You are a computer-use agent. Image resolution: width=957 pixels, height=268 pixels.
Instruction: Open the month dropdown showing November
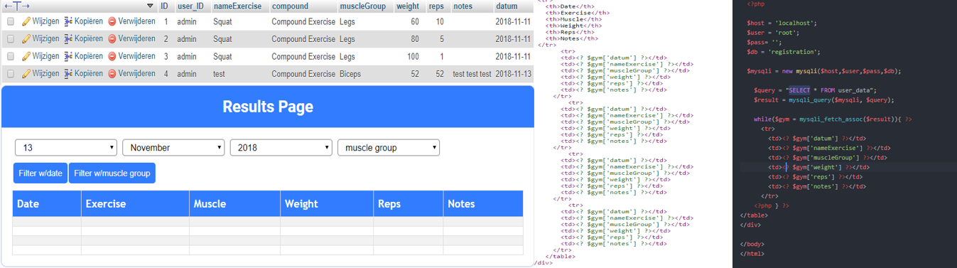[x=173, y=147]
